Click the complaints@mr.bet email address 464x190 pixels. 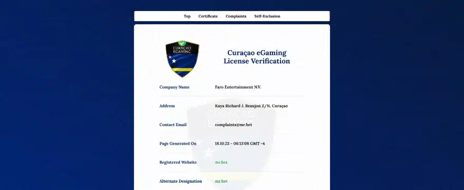pos(234,125)
